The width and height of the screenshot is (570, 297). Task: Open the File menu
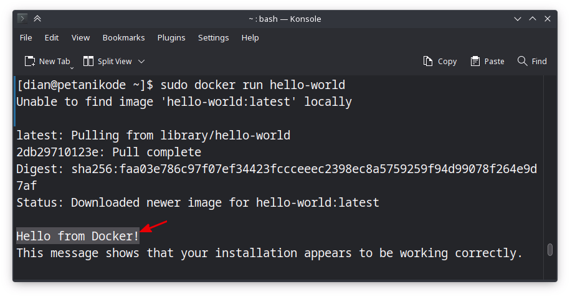pos(26,38)
